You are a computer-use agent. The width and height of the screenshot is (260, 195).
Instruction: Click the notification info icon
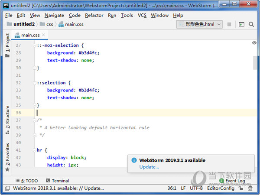134,160
